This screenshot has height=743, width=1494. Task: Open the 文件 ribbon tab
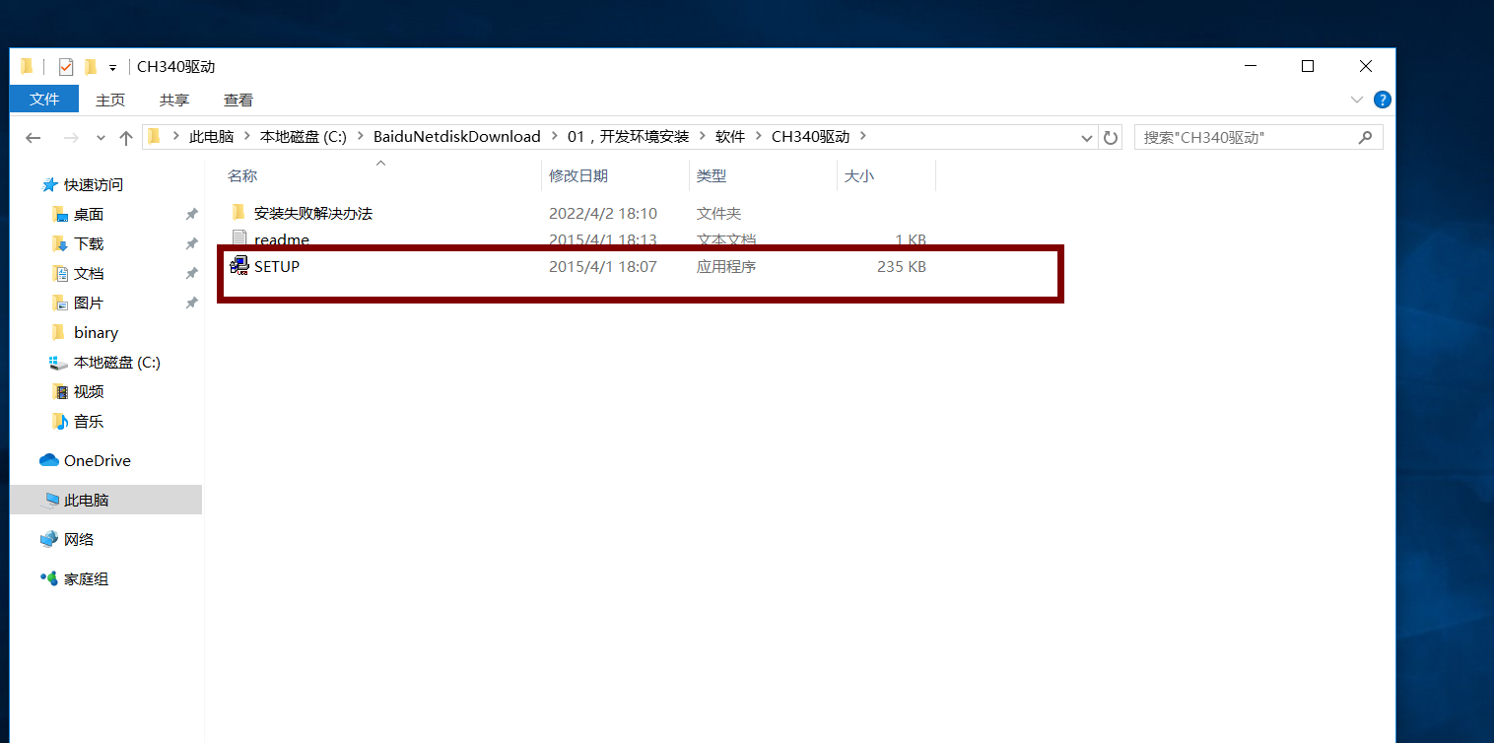click(44, 100)
